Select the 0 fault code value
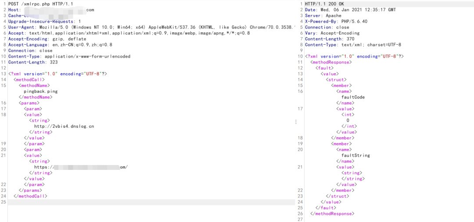The image size is (474, 222). pos(348,120)
